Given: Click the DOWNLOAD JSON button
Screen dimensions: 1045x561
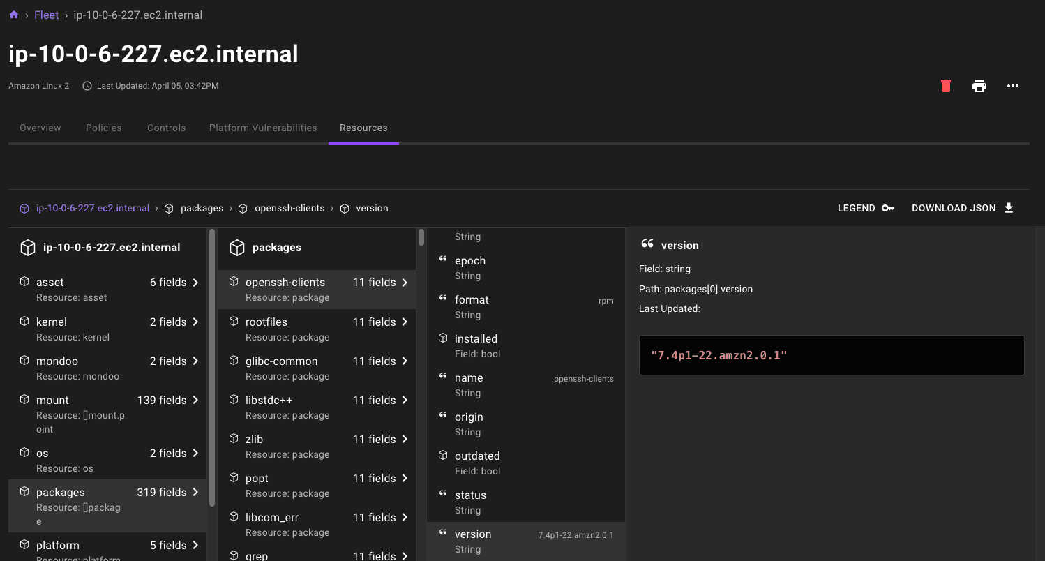Looking at the screenshot, I should (954, 207).
